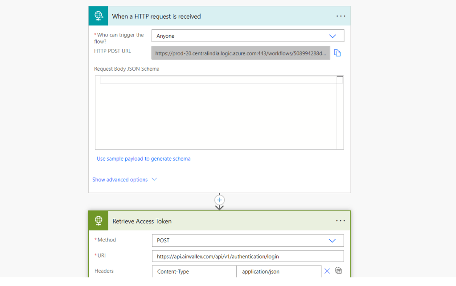Click the URI field with the airwallex URL
The height and width of the screenshot is (286, 456).
(x=247, y=257)
